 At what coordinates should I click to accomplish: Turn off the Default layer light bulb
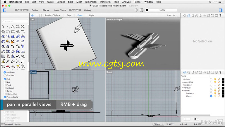click(215, 79)
